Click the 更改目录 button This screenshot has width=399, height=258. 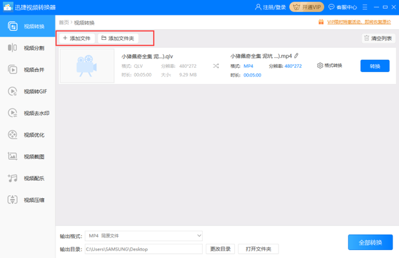coord(220,249)
